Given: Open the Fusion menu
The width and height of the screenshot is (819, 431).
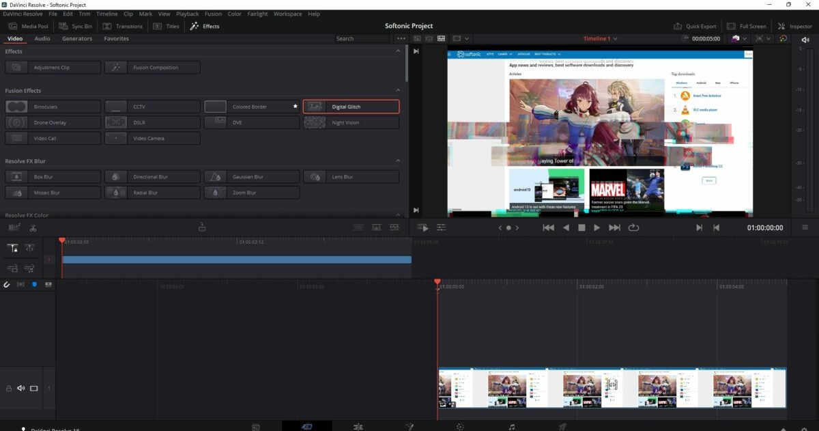Looking at the screenshot, I should [213, 14].
